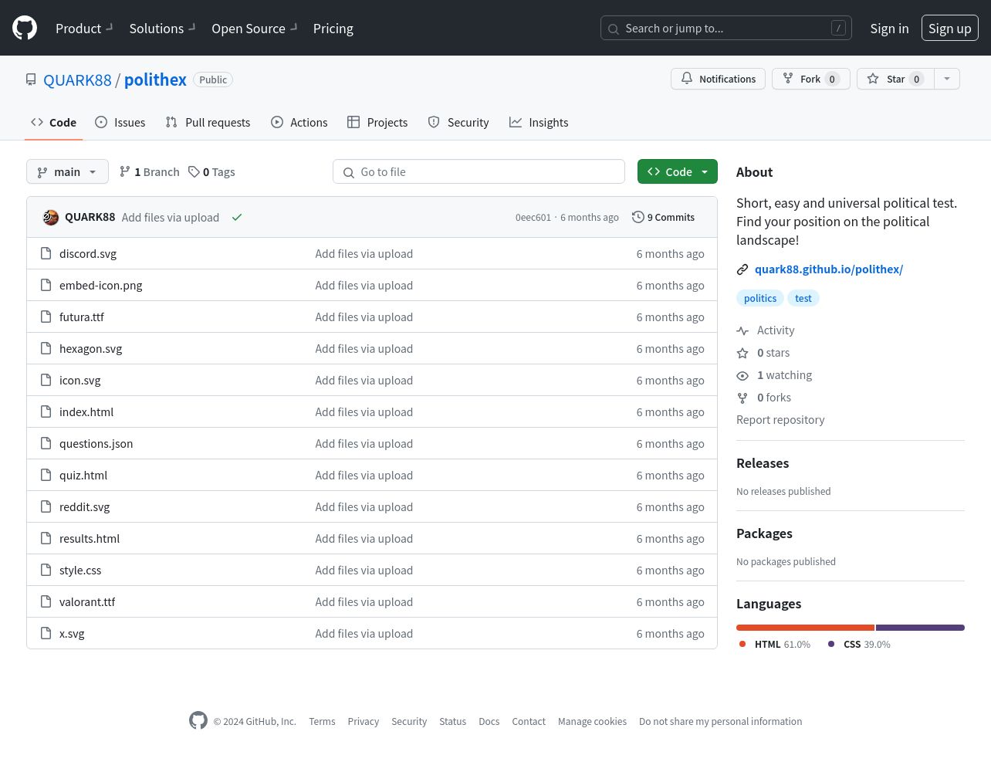Click the Sign up button
991x762 pixels.
pyautogui.click(x=949, y=28)
